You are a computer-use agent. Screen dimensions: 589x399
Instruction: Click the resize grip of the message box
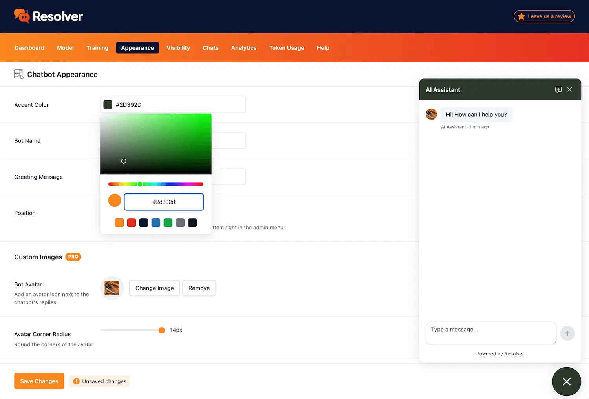coord(554,343)
